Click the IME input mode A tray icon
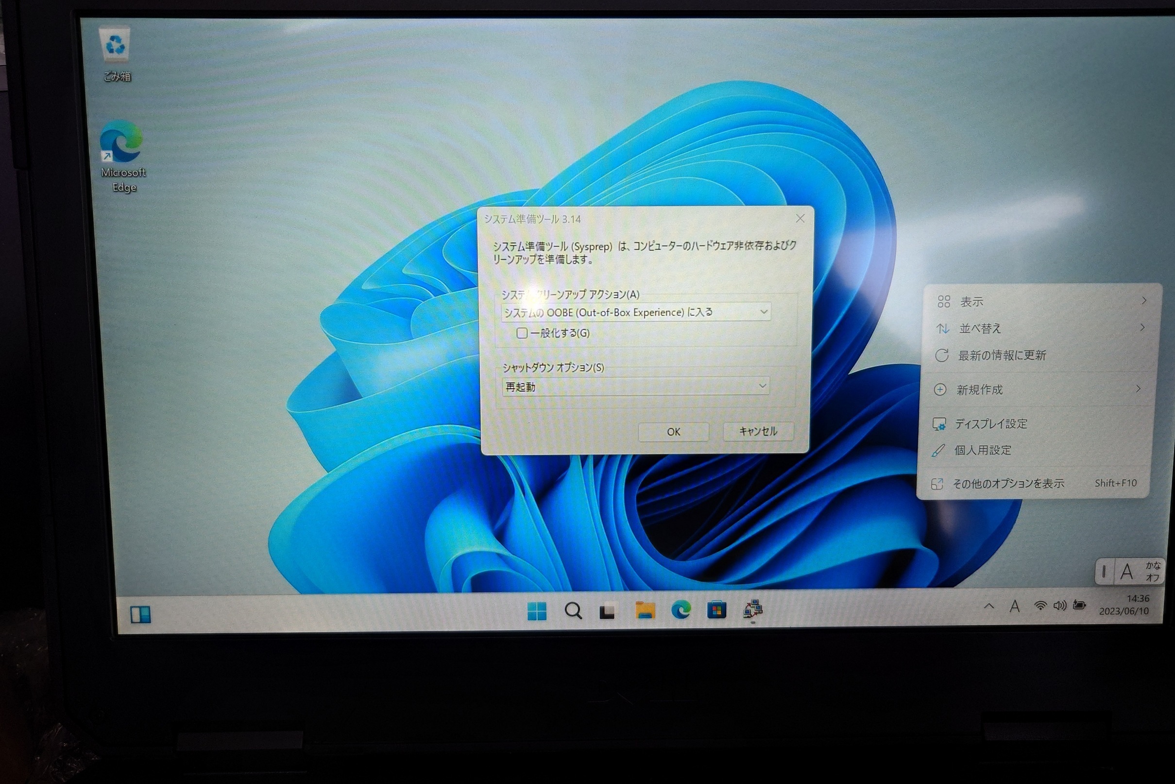Screen dimensions: 1175x784 (x=1014, y=606)
